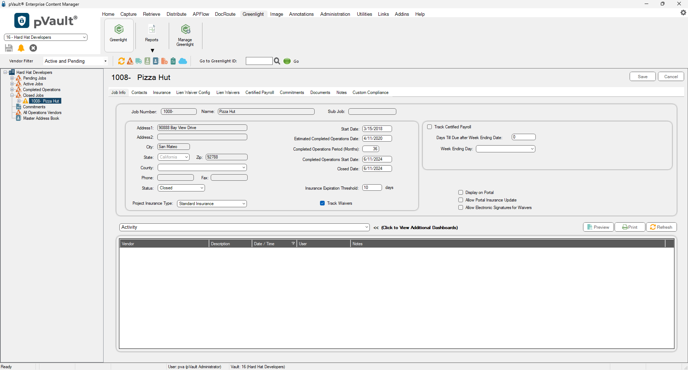Open the Vendor Filter Active and Pending dropdown

tap(76, 61)
